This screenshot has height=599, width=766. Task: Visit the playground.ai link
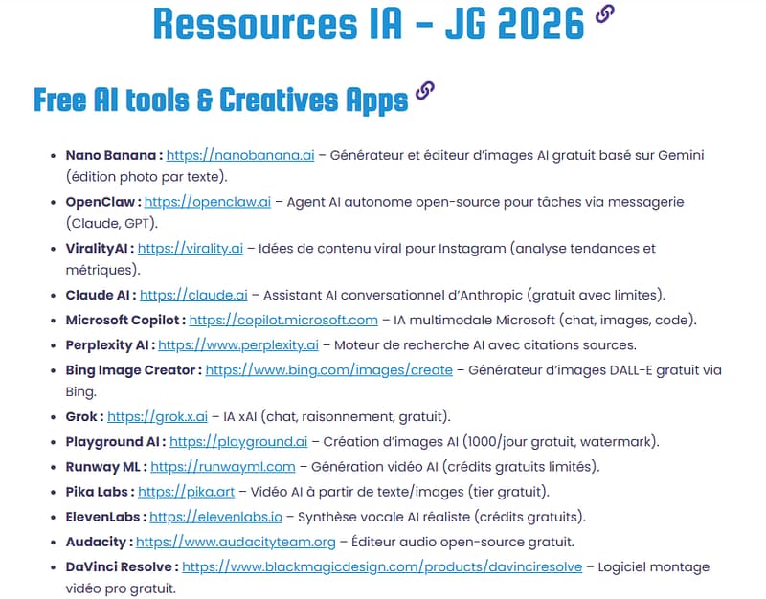pyautogui.click(x=238, y=442)
